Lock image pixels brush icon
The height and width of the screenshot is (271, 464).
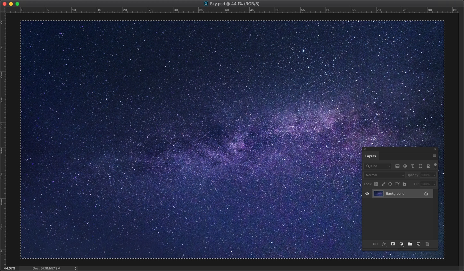click(x=383, y=184)
